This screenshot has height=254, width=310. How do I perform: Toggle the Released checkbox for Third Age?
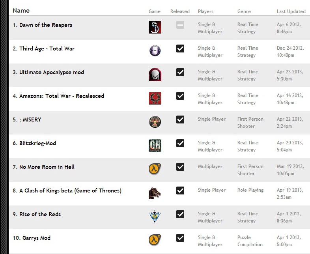click(180, 49)
